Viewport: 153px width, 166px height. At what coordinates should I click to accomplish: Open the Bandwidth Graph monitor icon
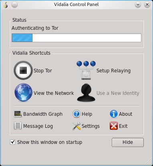coord(18,114)
